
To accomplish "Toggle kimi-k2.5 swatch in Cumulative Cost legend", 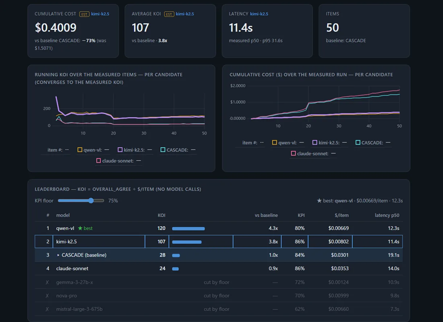I will [315, 143].
